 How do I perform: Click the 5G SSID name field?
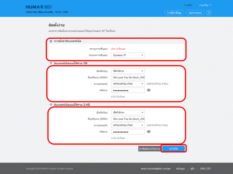128,77
